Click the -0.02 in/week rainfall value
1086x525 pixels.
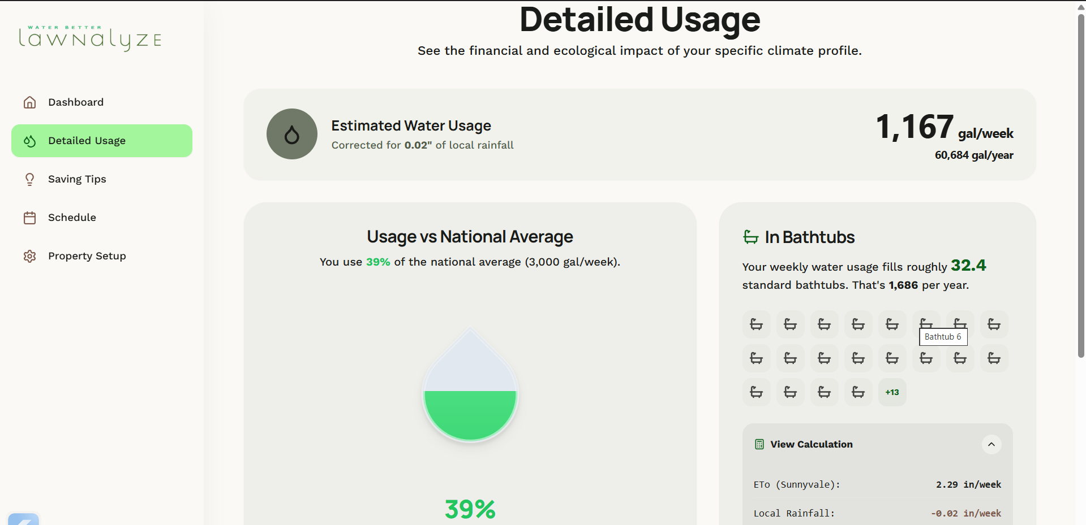pyautogui.click(x=966, y=514)
